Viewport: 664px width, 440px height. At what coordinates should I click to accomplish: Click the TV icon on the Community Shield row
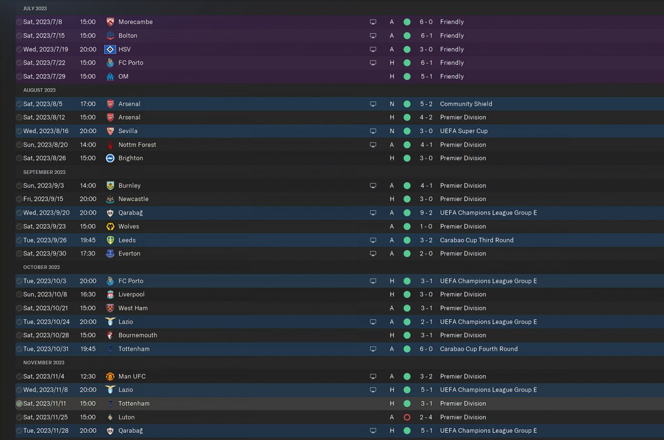point(372,104)
